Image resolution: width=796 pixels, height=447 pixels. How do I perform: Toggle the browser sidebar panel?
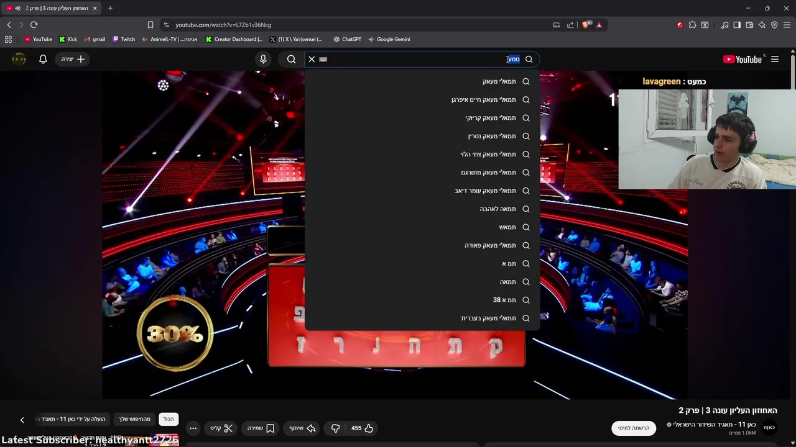[x=737, y=25]
